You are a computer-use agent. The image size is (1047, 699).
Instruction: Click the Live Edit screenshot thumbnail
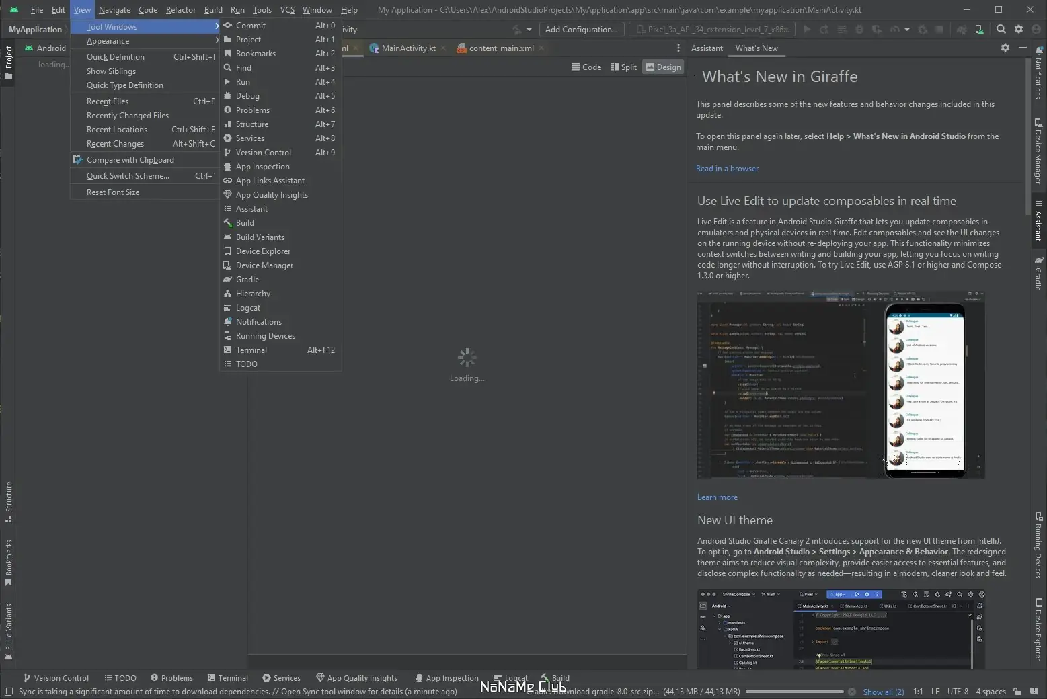tap(841, 384)
